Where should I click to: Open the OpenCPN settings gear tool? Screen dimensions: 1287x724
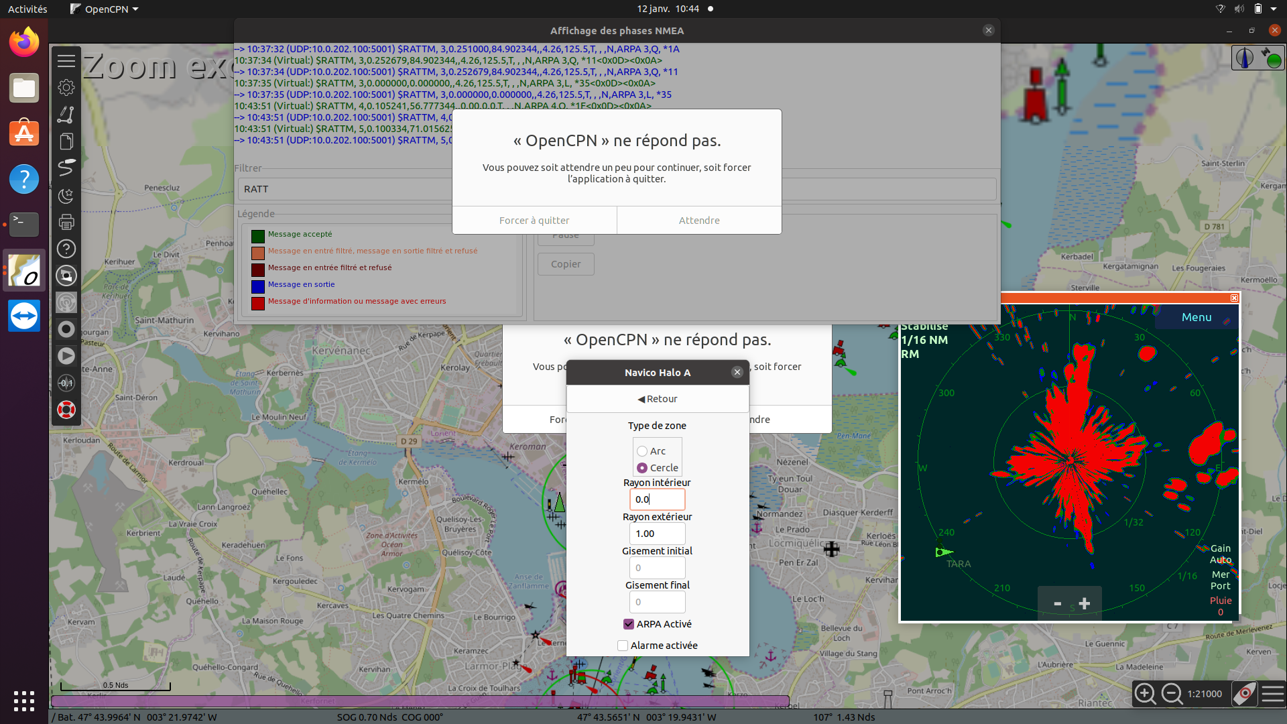pyautogui.click(x=66, y=87)
